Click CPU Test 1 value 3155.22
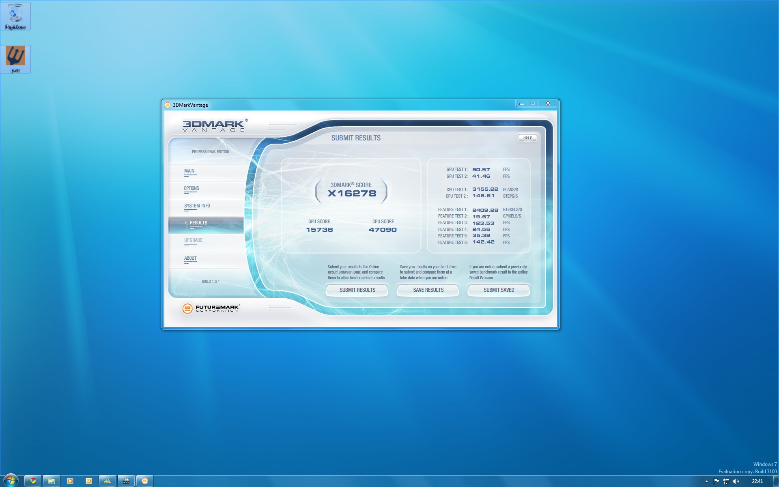The image size is (779, 487). [485, 189]
